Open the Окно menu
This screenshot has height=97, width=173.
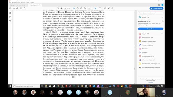pyautogui.click(x=28, y=3)
